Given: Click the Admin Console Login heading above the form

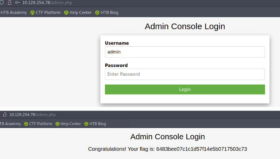Looking at the screenshot, I should (x=185, y=27).
